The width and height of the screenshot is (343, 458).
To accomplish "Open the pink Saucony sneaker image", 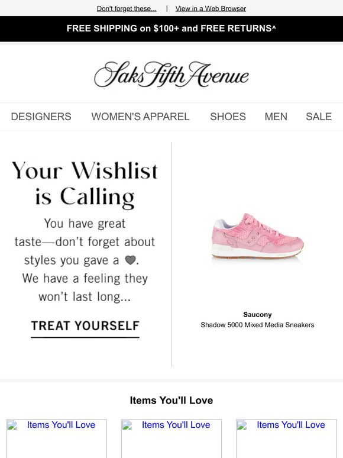I will (257, 236).
